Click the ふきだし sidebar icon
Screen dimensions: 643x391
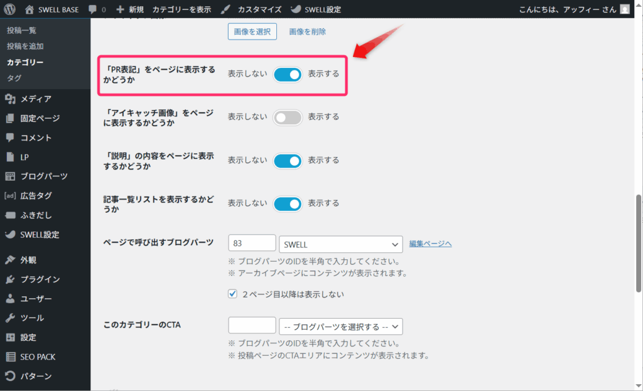(x=10, y=215)
